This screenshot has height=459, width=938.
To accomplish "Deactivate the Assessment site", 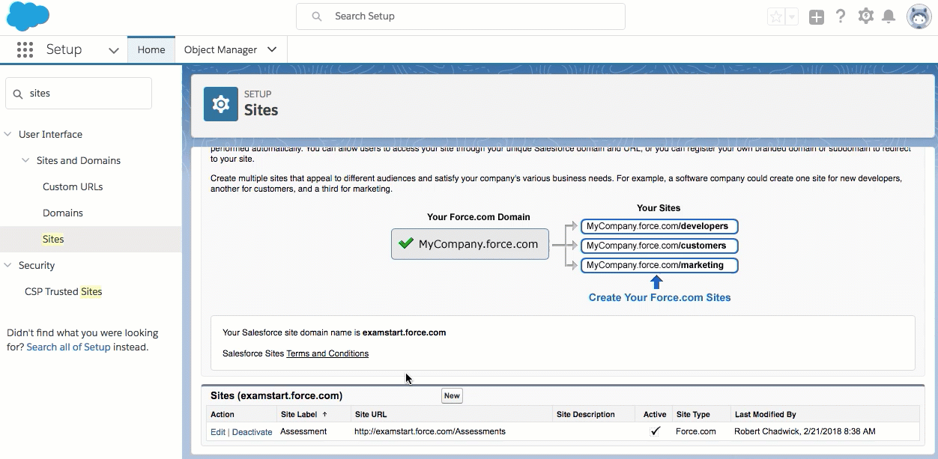I will (252, 432).
